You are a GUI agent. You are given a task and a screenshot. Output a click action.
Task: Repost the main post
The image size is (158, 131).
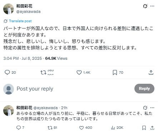pos(43,72)
